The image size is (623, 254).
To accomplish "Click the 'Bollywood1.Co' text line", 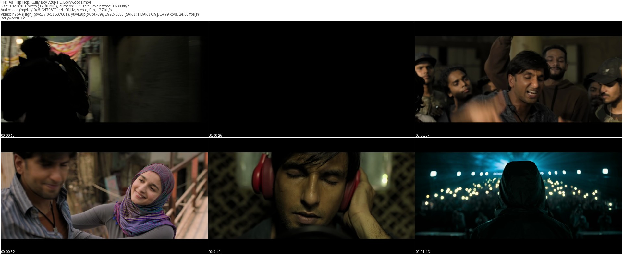I will coord(13,18).
